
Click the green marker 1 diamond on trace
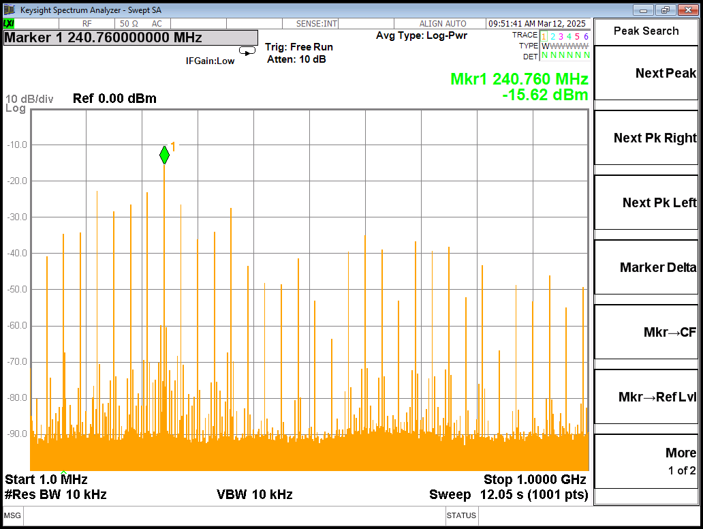164,155
